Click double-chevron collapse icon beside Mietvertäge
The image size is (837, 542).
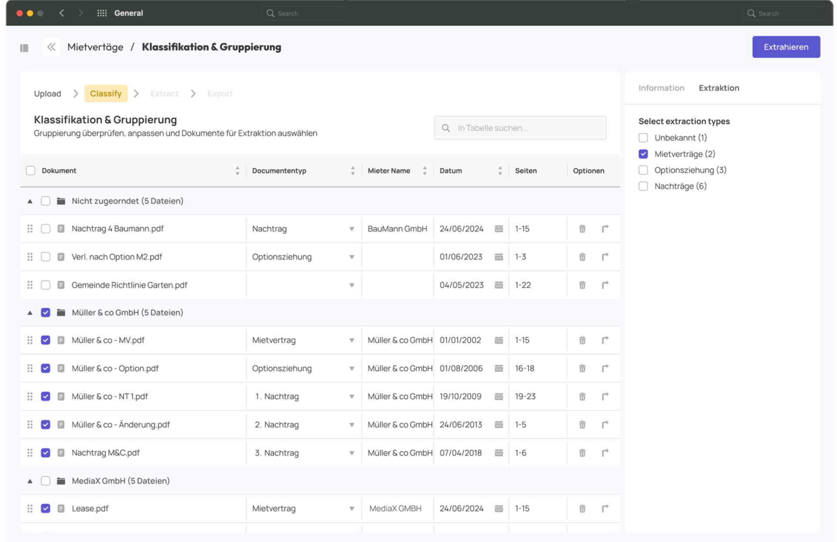pyautogui.click(x=51, y=47)
